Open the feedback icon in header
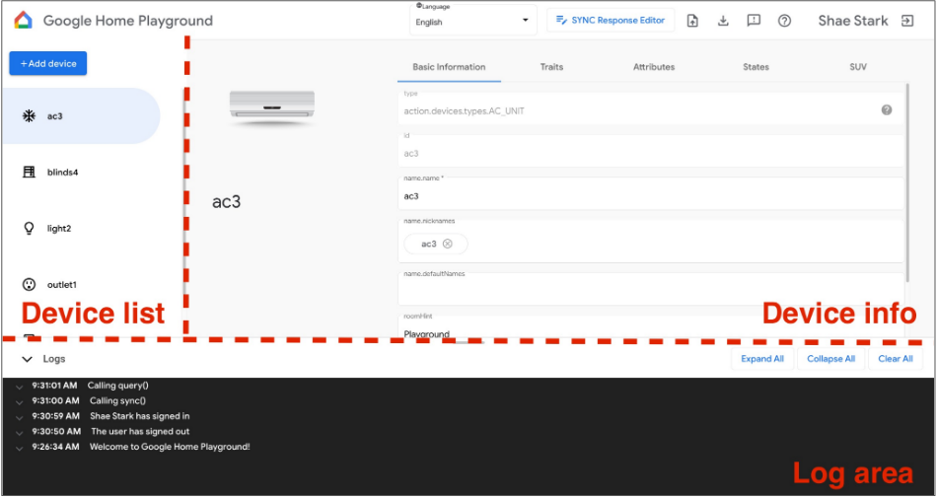Image resolution: width=937 pixels, height=498 pixels. point(754,21)
